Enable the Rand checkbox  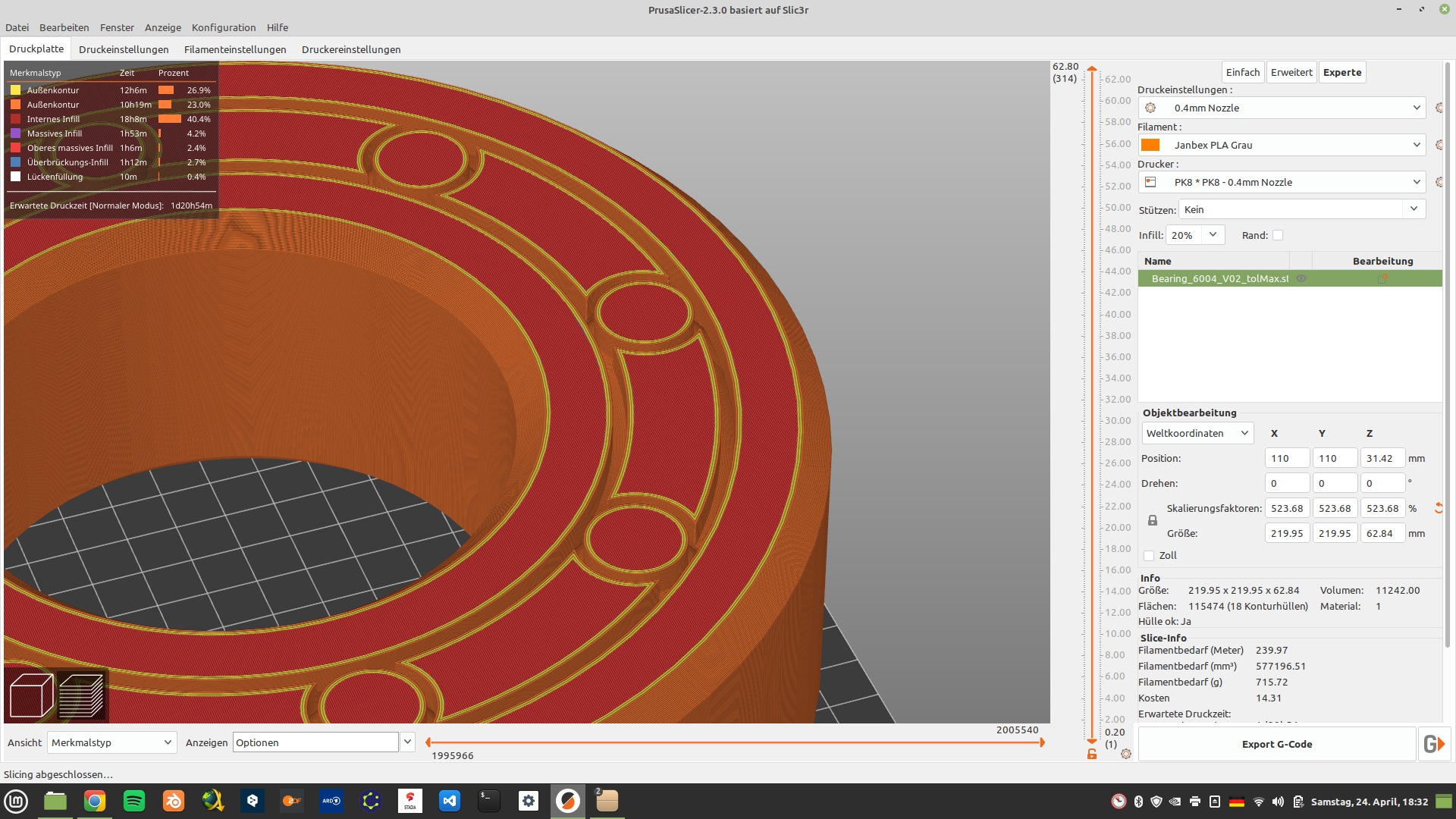tap(1278, 235)
